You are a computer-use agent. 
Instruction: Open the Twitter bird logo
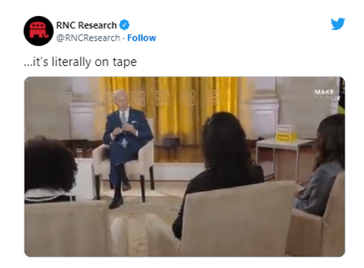click(x=338, y=24)
